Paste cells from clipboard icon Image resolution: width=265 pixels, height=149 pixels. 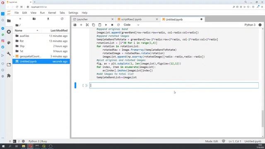pyautogui.click(x=100, y=25)
